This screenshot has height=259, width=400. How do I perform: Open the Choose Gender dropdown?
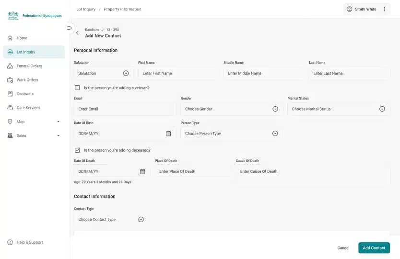click(232, 109)
